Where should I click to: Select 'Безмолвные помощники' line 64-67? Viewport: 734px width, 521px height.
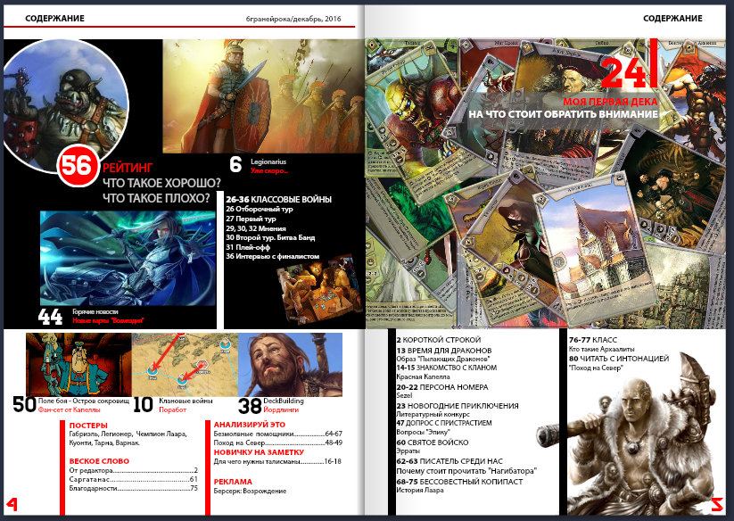coord(278,434)
